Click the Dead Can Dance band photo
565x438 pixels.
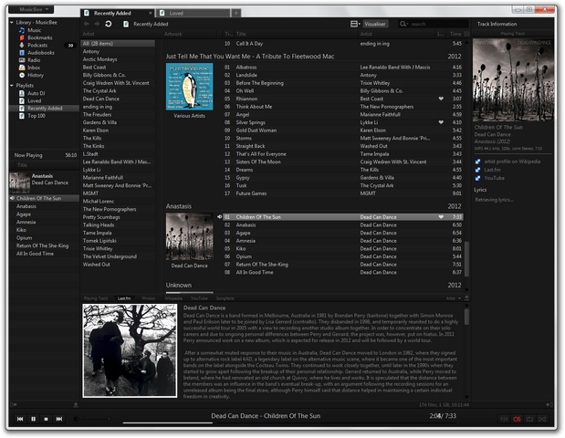130,350
